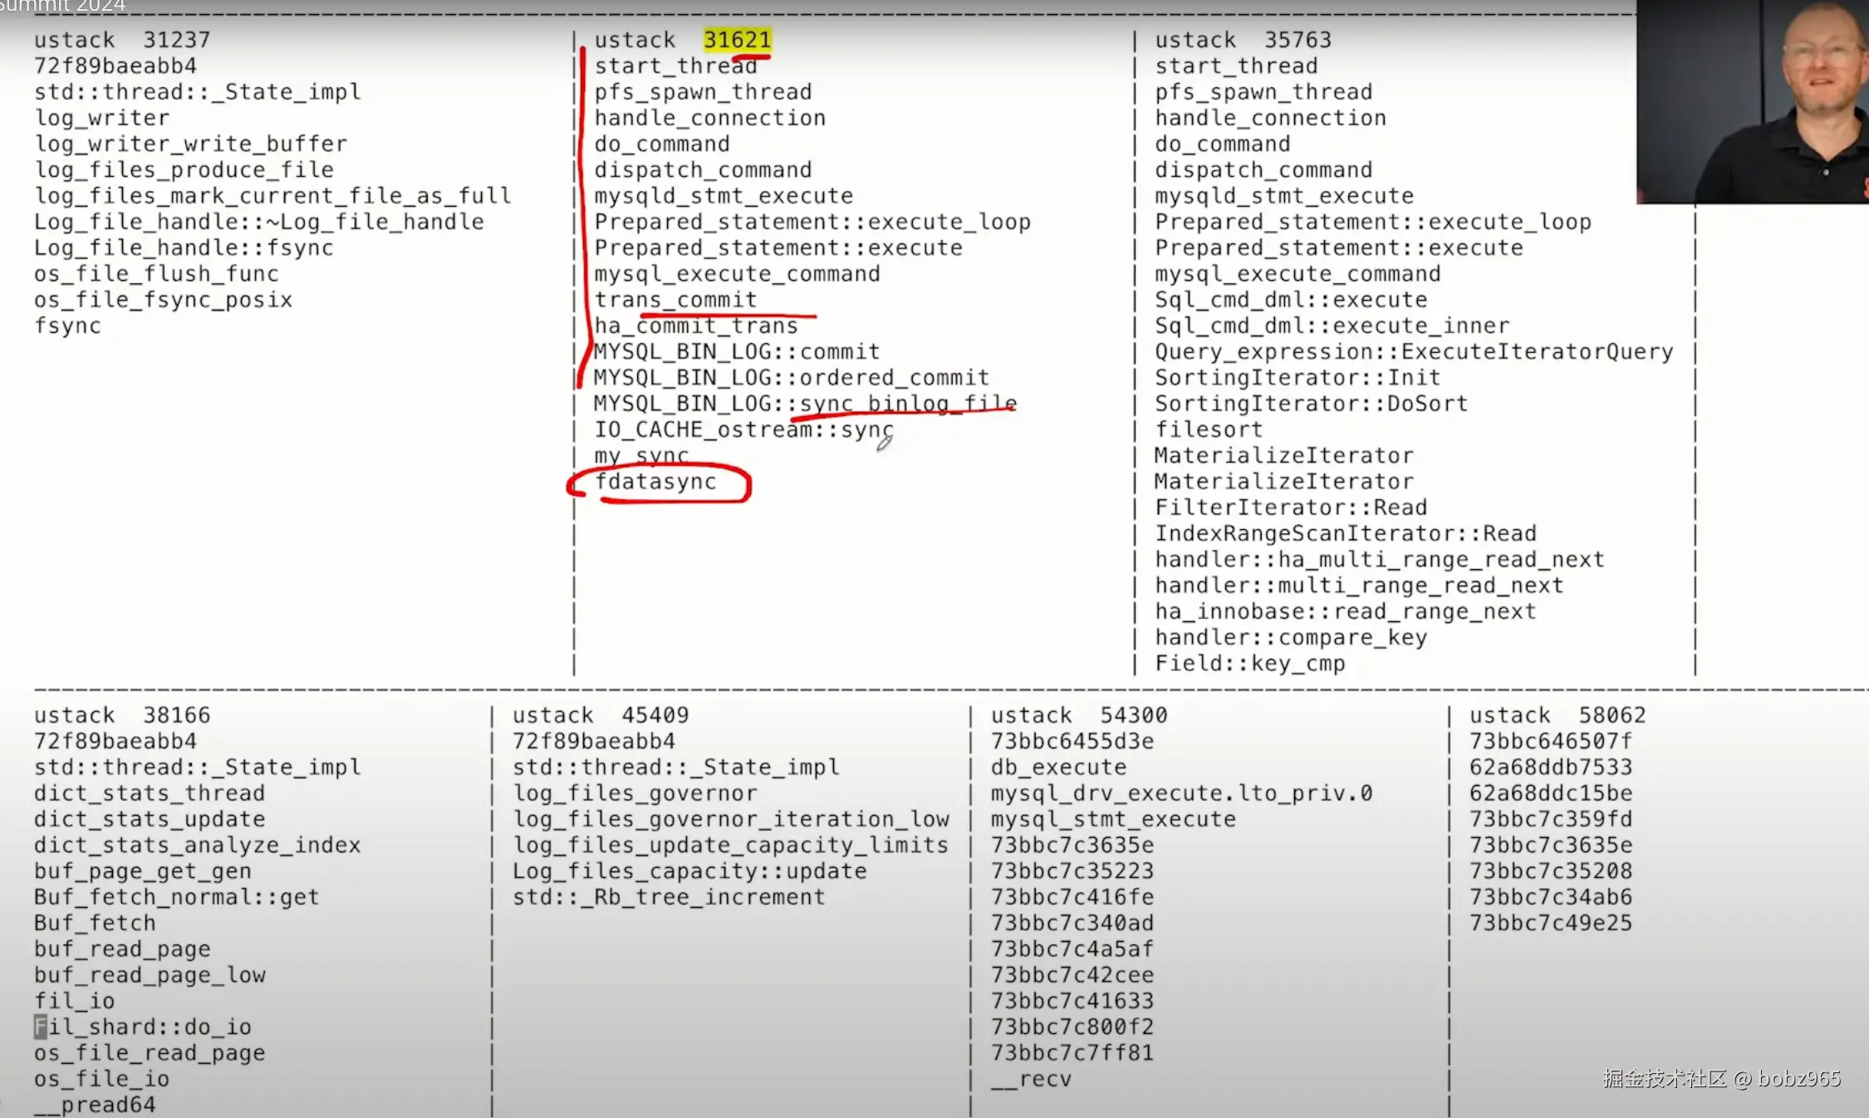1869x1118 pixels.
Task: Select 'SortingIterator::DoSort' frame
Action: 1312,404
